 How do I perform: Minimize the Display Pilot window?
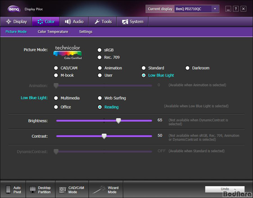point(228,9)
